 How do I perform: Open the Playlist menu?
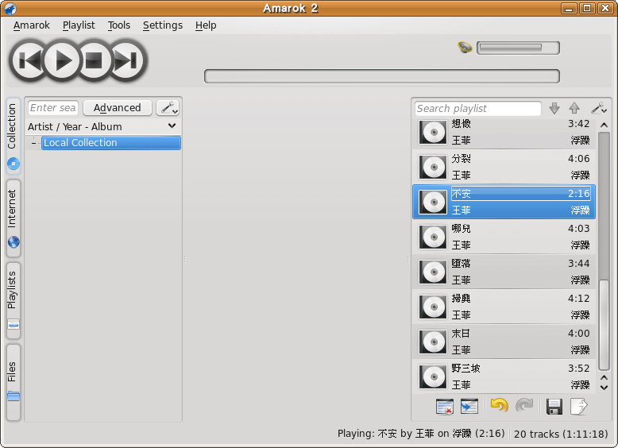pos(79,25)
